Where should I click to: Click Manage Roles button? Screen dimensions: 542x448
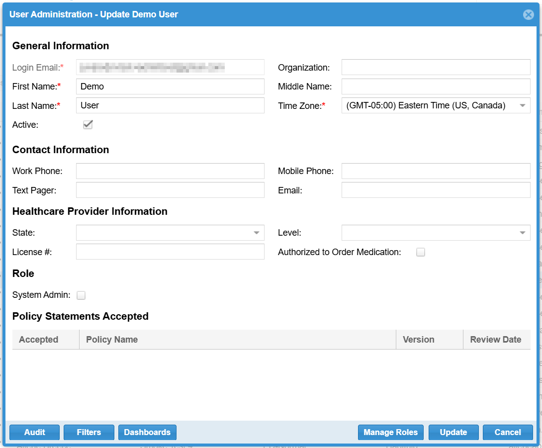(x=390, y=432)
